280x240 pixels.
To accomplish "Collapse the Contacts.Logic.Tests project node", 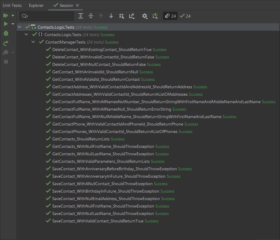I will (20, 27).
